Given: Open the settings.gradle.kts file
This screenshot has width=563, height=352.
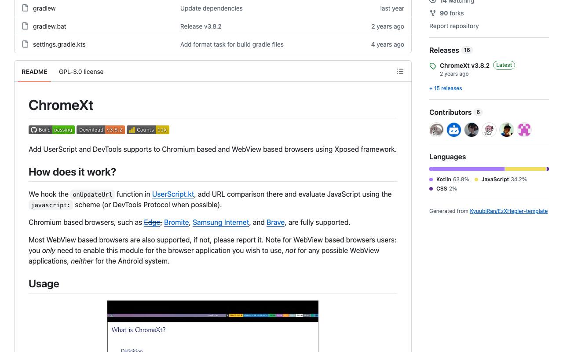Looking at the screenshot, I should pos(59,44).
